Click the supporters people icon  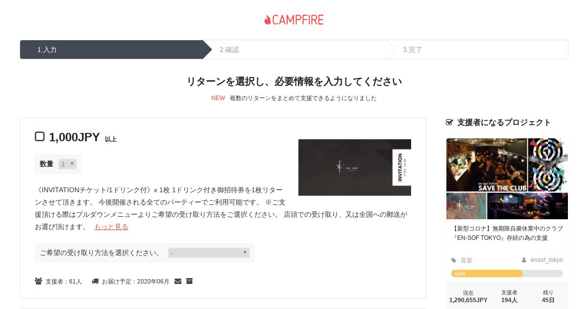[x=38, y=281]
